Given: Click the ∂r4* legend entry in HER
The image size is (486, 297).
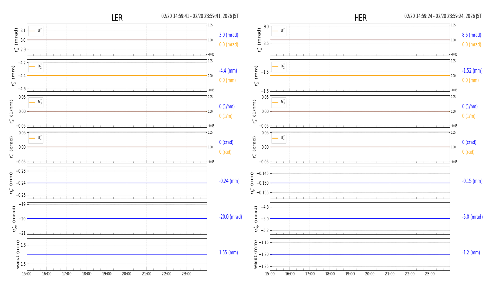Looking at the screenshot, I should 279,138.
